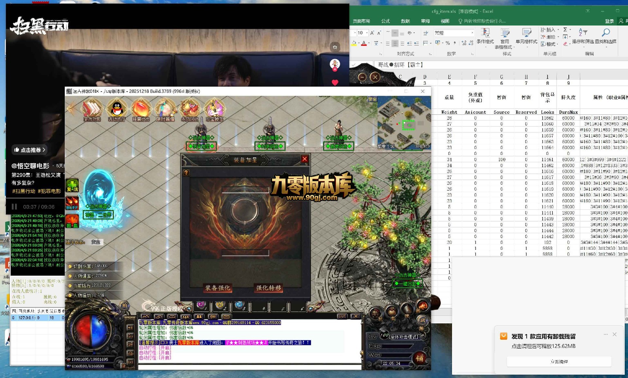
Task: Open the 游戏攻略 game guide icon
Action: click(92, 110)
